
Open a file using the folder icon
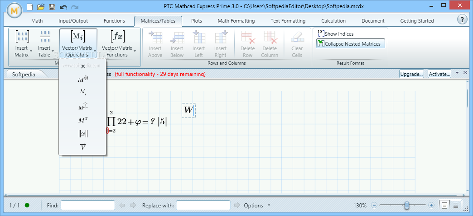[x=41, y=6]
